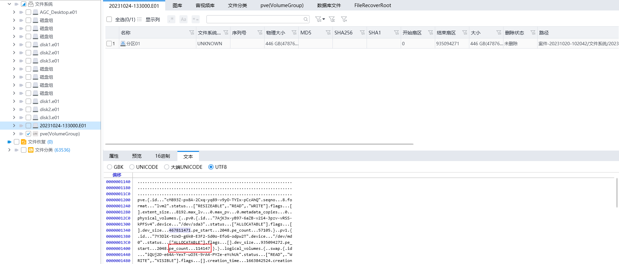Viewport: 619px width, 264px height.
Task: Toggle the case-sensitive Aa search icon
Action: click(183, 19)
